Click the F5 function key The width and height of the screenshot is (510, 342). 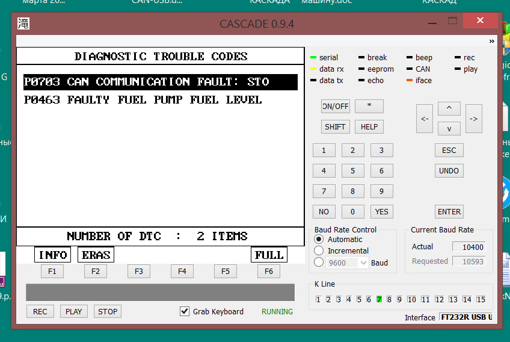[226, 272]
